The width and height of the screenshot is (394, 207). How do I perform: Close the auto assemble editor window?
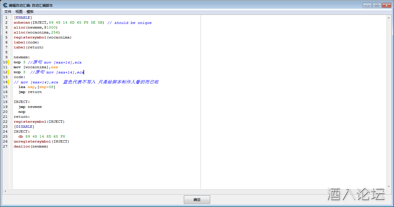[x=386, y=5]
